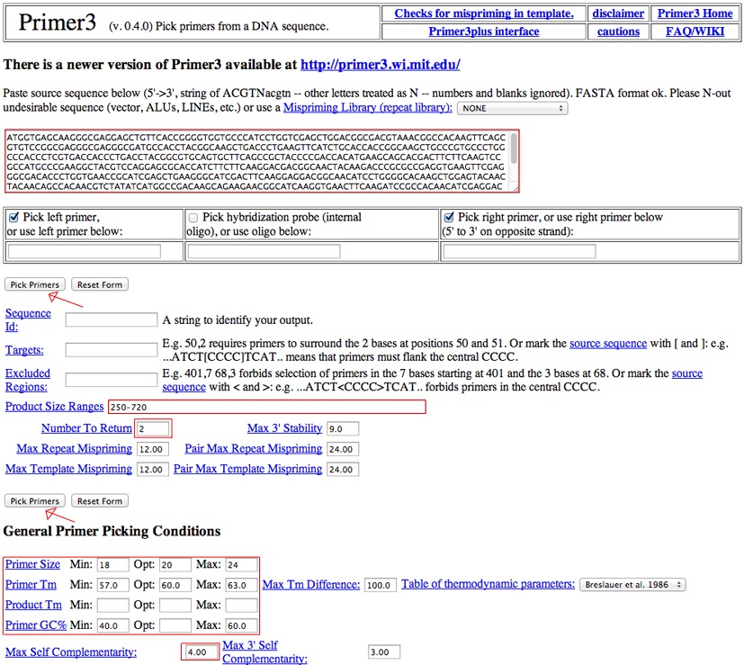
Task: Open the Number To Return link
Action: [x=86, y=428]
